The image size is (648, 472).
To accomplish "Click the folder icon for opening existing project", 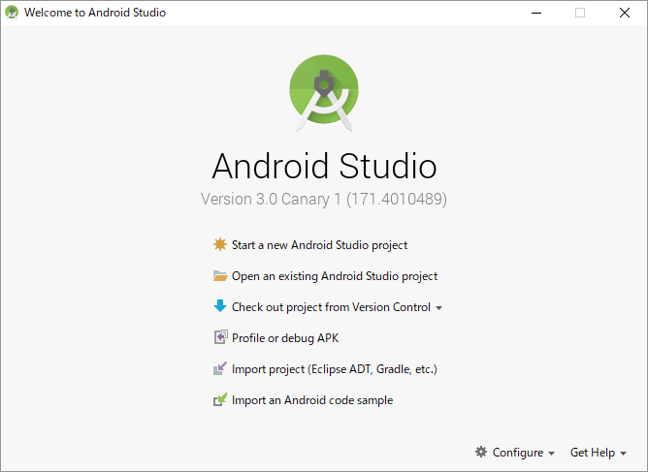I will [x=220, y=276].
